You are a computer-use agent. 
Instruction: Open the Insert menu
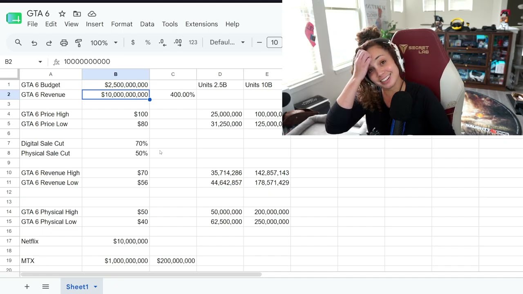(x=95, y=24)
